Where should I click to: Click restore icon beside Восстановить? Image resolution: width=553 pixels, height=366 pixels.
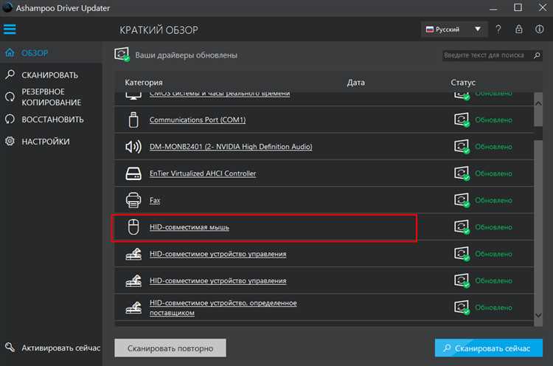click(x=10, y=119)
